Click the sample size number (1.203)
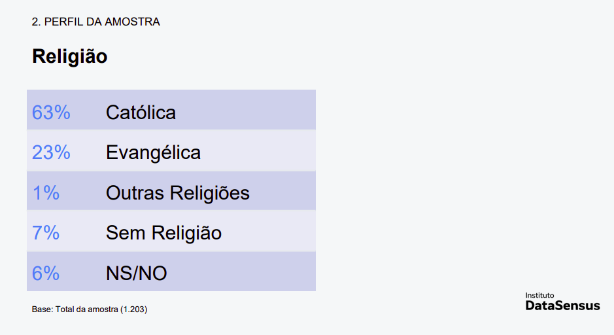Screen dimensions: 614x335 click(x=133, y=309)
